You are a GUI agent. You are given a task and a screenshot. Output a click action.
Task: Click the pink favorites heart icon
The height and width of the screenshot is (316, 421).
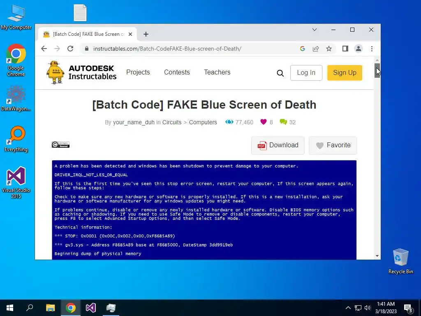264,122
